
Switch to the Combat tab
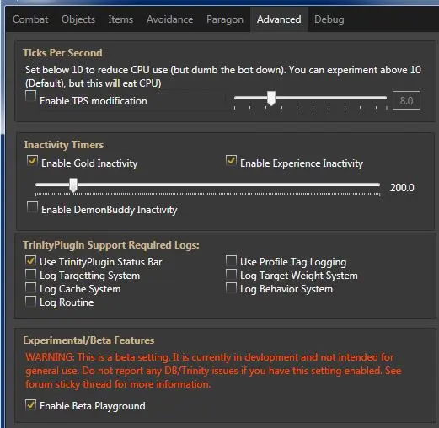30,19
